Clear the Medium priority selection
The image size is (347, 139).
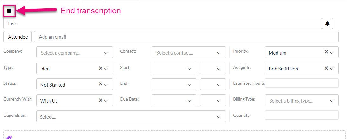point(326,52)
